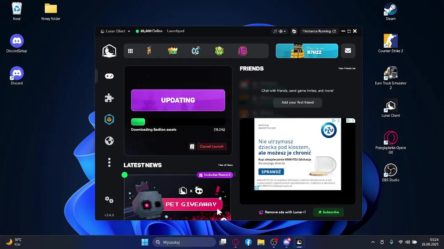Open the Kosz recycle bin desktop icon

(x=17, y=11)
